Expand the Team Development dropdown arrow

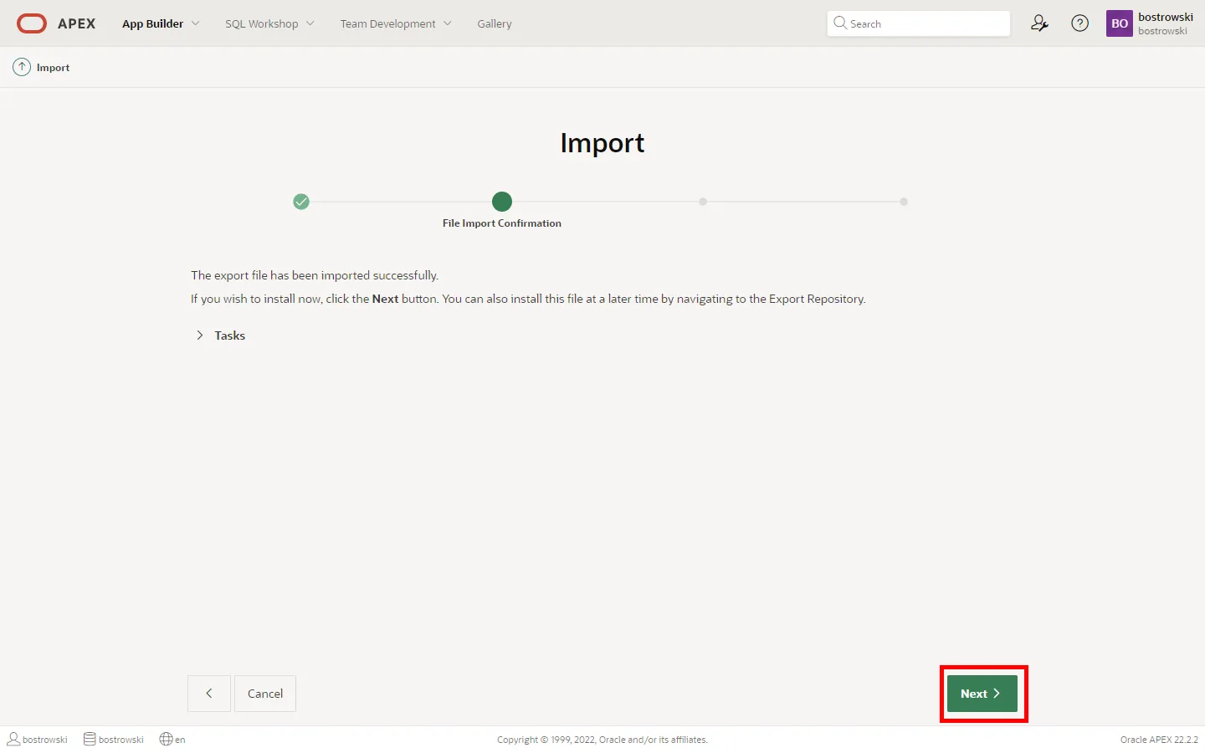tap(448, 23)
